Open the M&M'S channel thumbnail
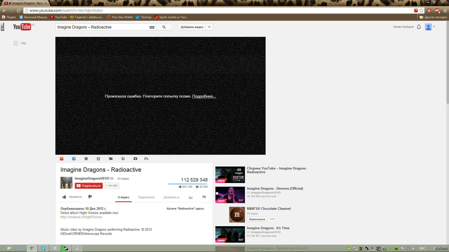The width and height of the screenshot is (449, 252). (x=237, y=215)
